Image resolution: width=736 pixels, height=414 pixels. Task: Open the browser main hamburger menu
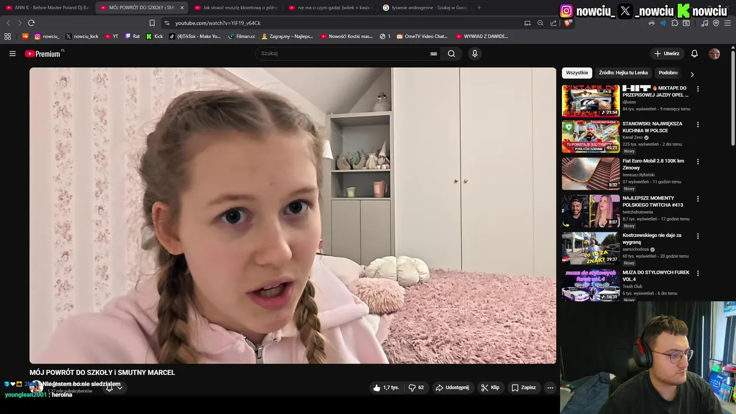tap(727, 23)
